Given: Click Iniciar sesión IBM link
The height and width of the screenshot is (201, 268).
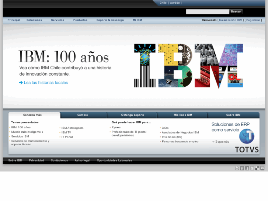Looking at the screenshot, I should (230, 20).
